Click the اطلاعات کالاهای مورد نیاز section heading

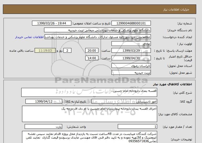(173, 84)
